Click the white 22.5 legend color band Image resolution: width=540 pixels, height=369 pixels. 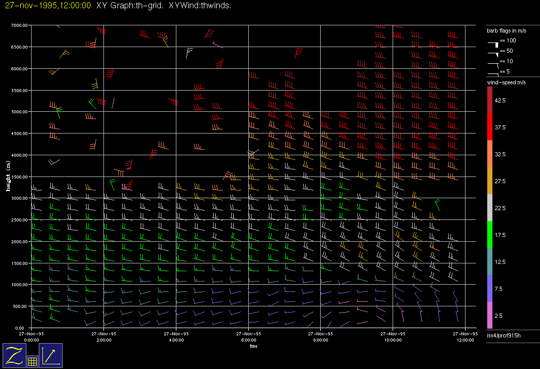coord(490,208)
